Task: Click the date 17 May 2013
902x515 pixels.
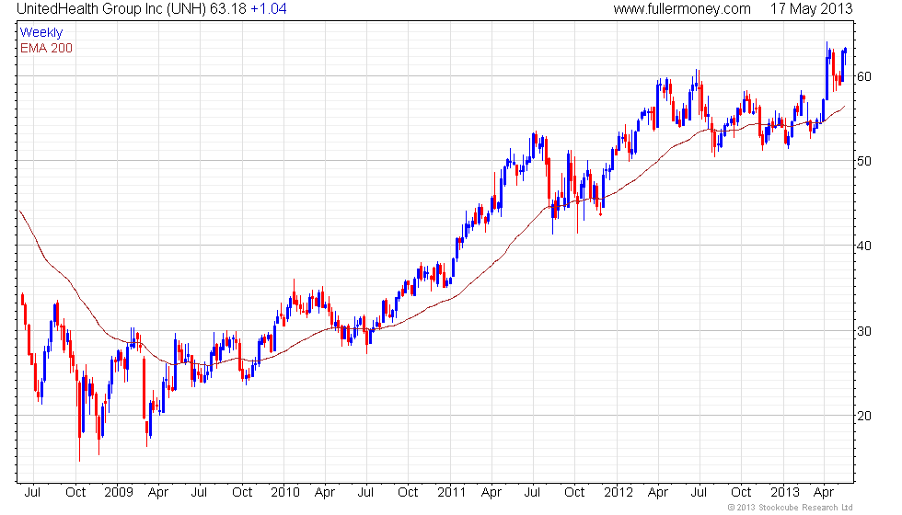Action: click(x=811, y=8)
